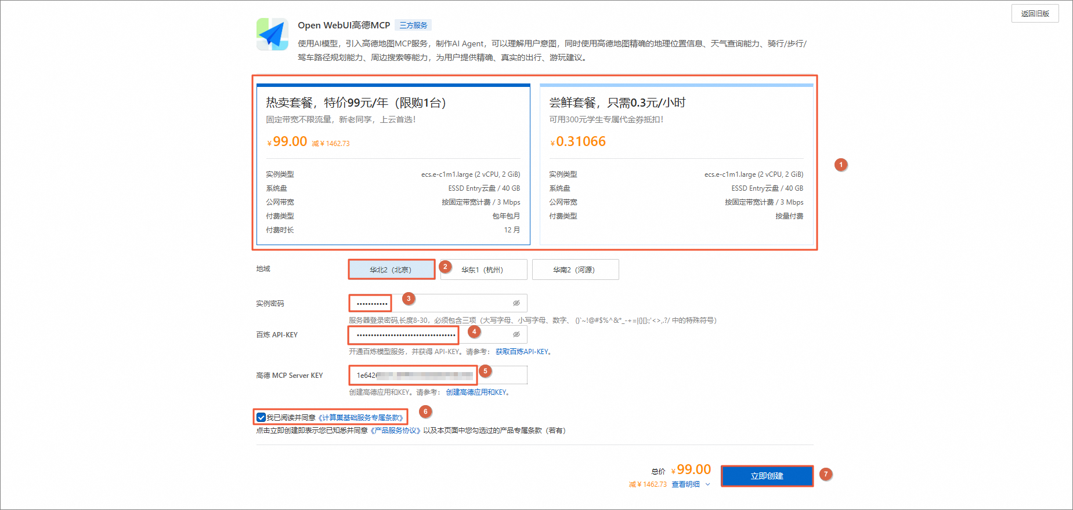Click the 立即创建 button
The image size is (1073, 510).
(767, 476)
